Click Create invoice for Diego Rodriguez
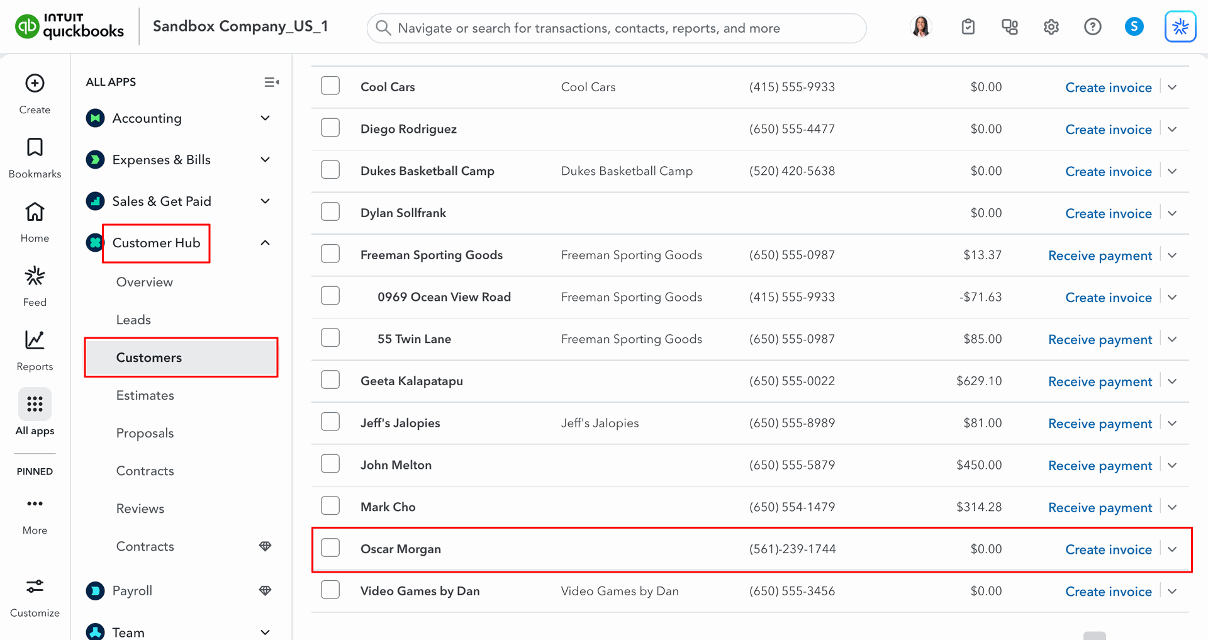This screenshot has height=640, width=1208. [x=1108, y=130]
